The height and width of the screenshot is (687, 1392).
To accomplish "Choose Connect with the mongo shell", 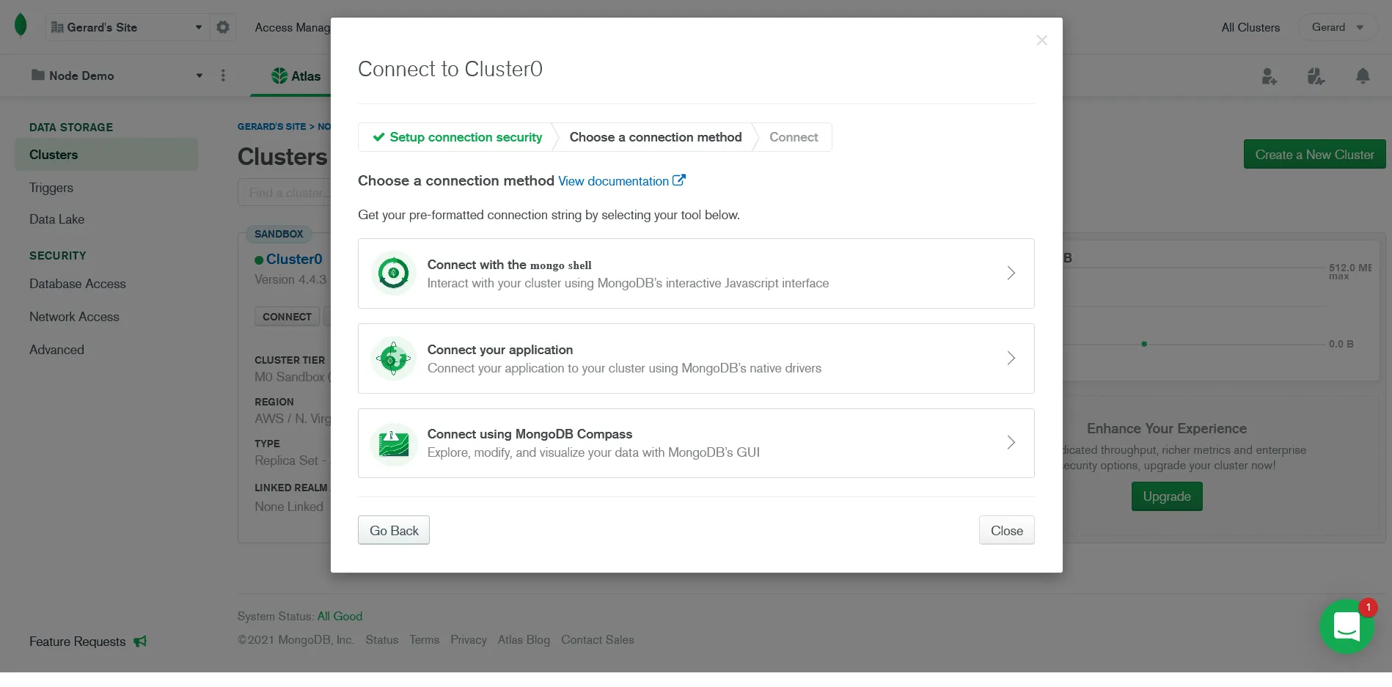I will point(696,273).
